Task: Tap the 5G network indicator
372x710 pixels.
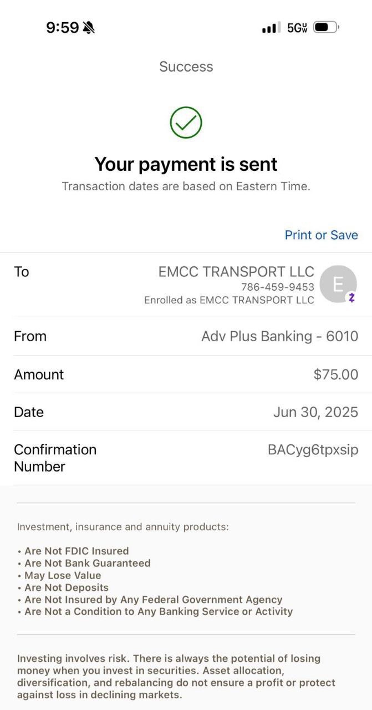Action: click(x=297, y=27)
